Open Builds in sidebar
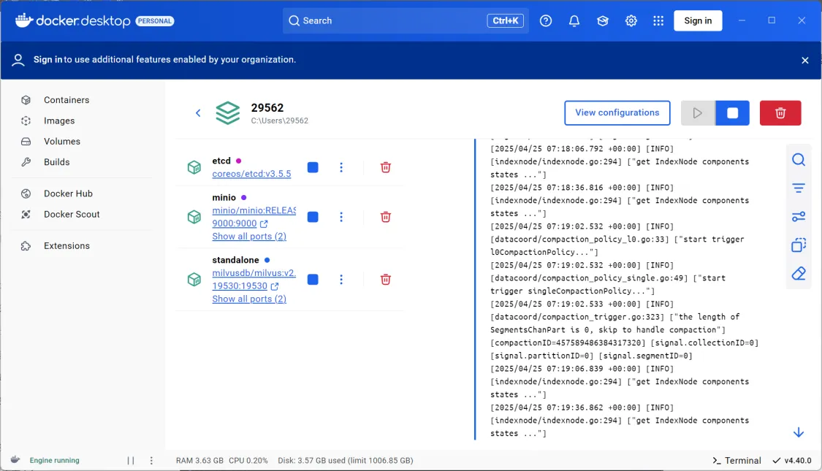Image resolution: width=822 pixels, height=471 pixels. click(x=56, y=162)
